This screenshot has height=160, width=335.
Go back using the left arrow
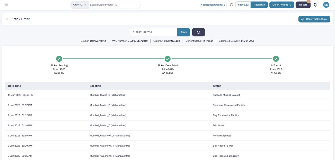[7, 19]
